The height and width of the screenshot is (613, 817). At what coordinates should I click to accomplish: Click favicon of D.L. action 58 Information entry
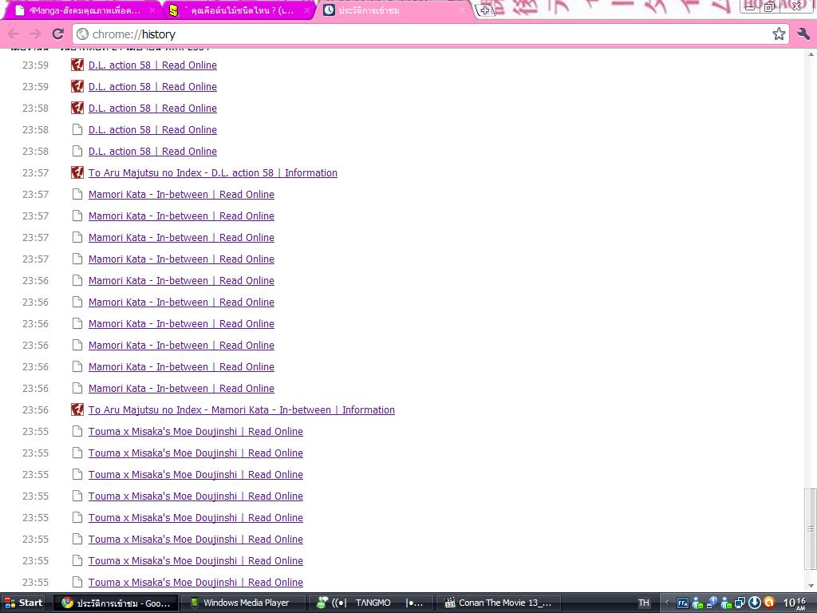(77, 172)
